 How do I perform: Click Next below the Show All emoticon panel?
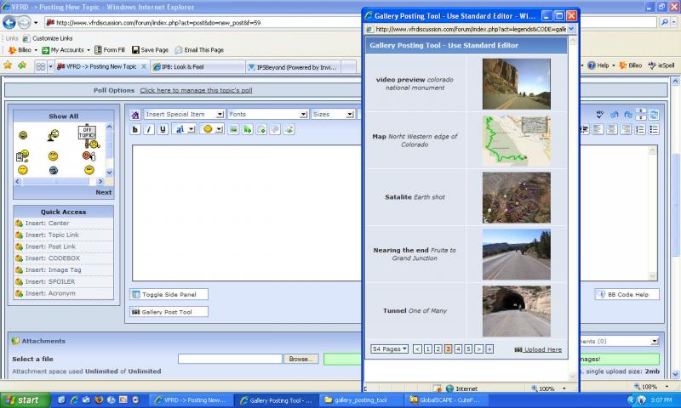click(103, 192)
